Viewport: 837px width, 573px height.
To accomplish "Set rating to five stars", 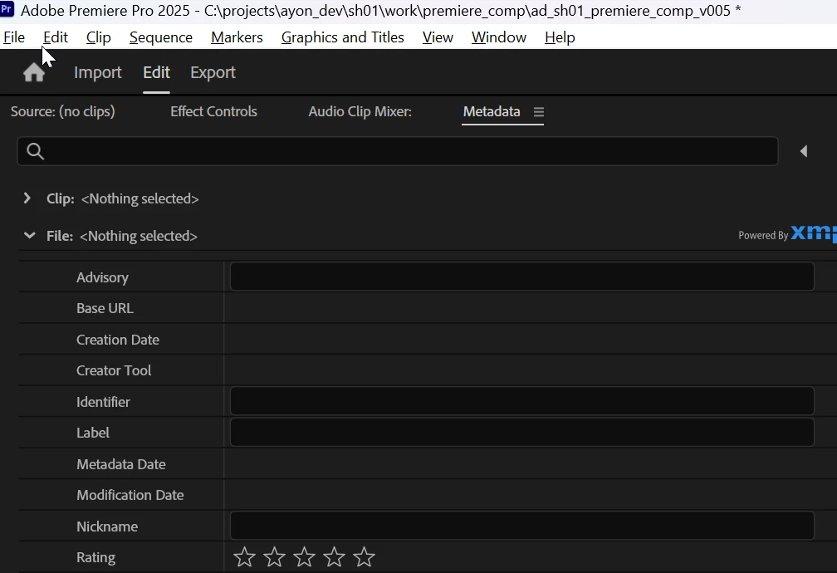I will (364, 557).
